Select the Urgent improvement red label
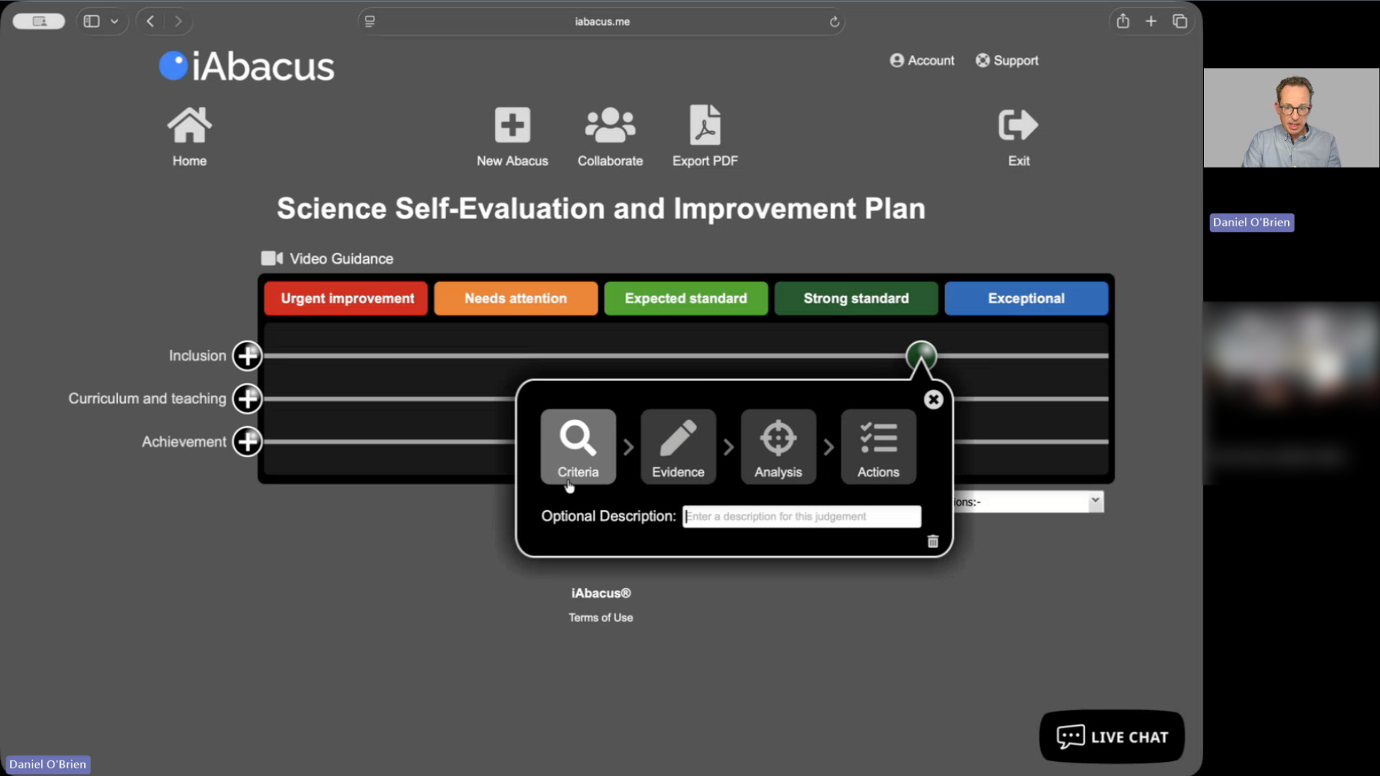This screenshot has height=776, width=1380. tap(346, 298)
